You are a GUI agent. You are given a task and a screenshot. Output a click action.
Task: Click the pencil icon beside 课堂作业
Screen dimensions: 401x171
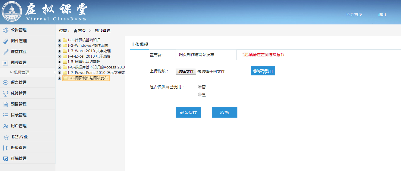click(x=5, y=52)
